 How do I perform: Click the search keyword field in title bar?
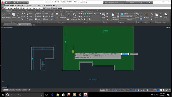point(114,2)
